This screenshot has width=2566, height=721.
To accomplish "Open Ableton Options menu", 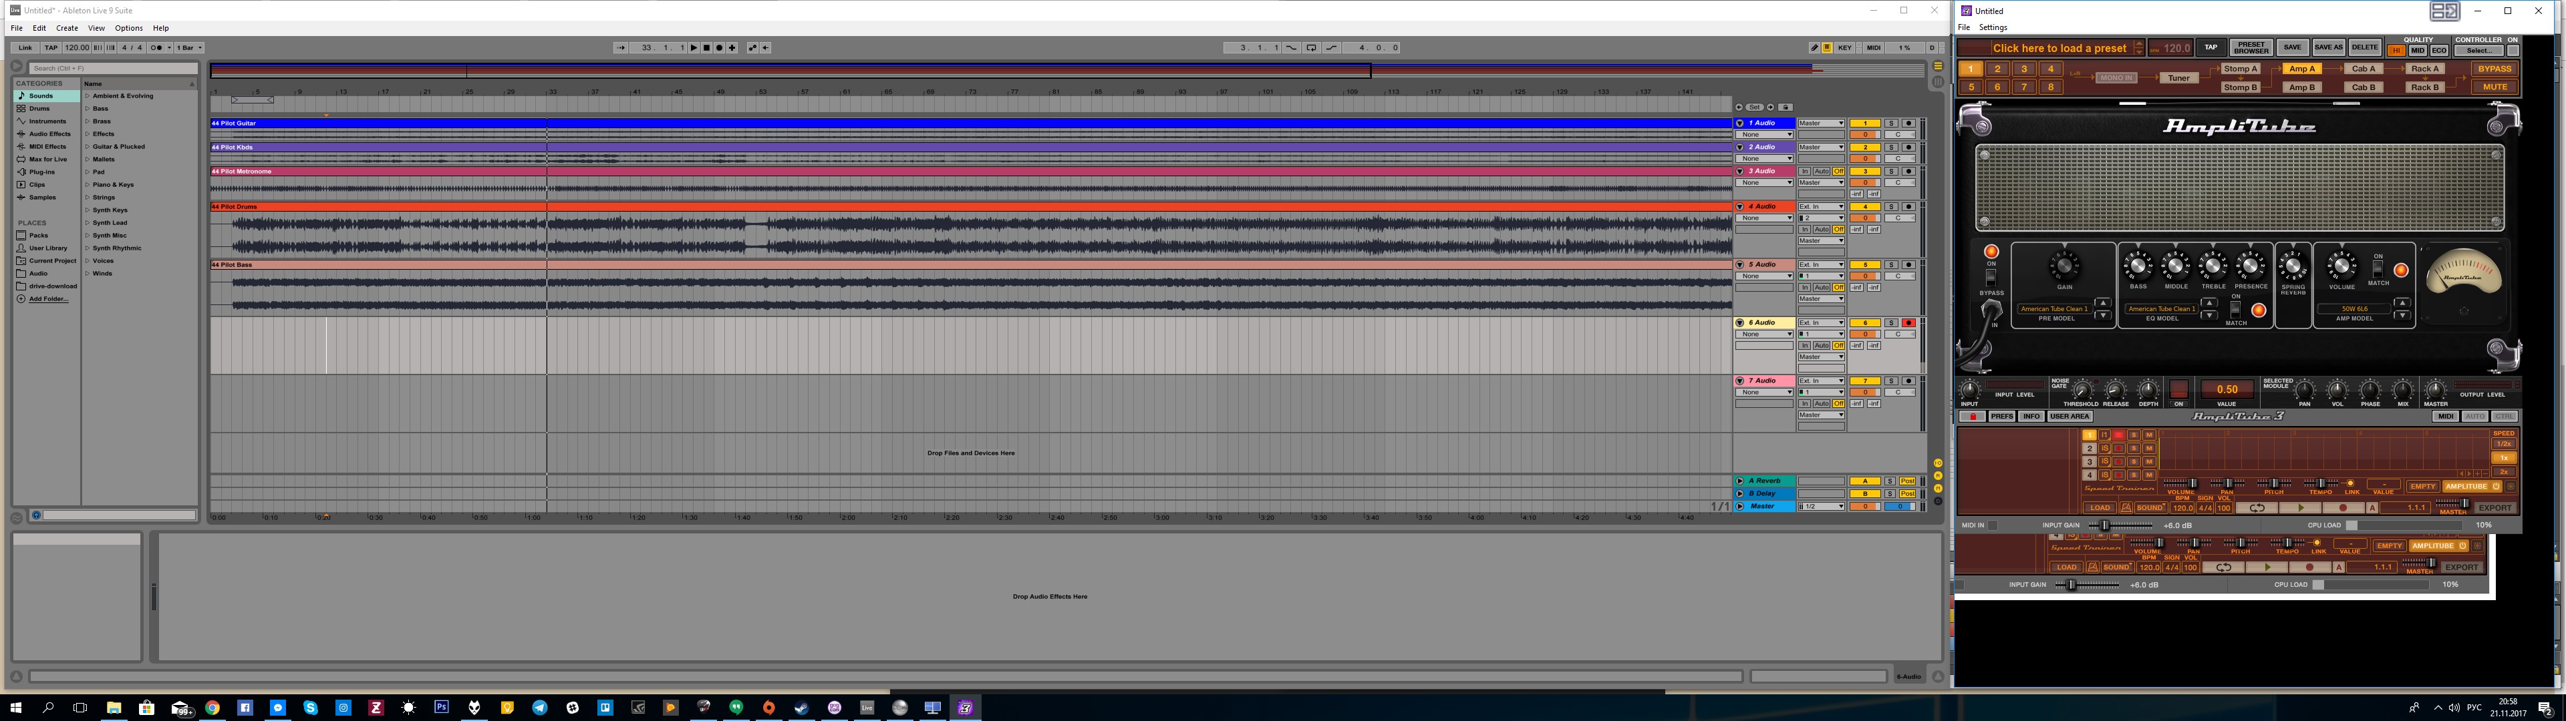I will (128, 28).
